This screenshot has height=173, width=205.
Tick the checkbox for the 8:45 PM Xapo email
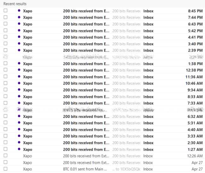(5, 11)
